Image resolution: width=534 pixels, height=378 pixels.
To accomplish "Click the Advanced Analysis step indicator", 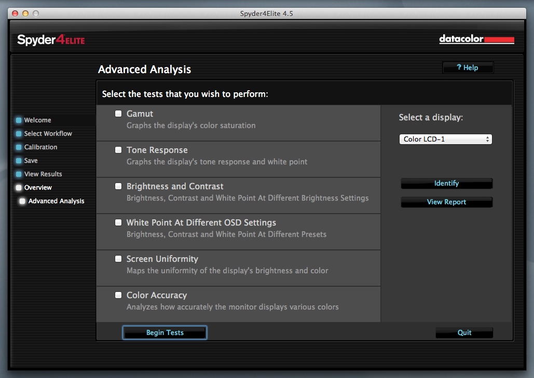I will [x=22, y=201].
